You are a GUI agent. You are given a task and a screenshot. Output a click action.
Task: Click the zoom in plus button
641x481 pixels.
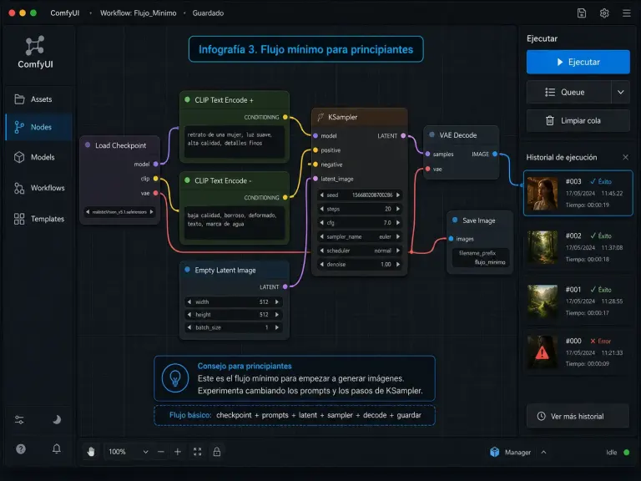click(x=178, y=452)
